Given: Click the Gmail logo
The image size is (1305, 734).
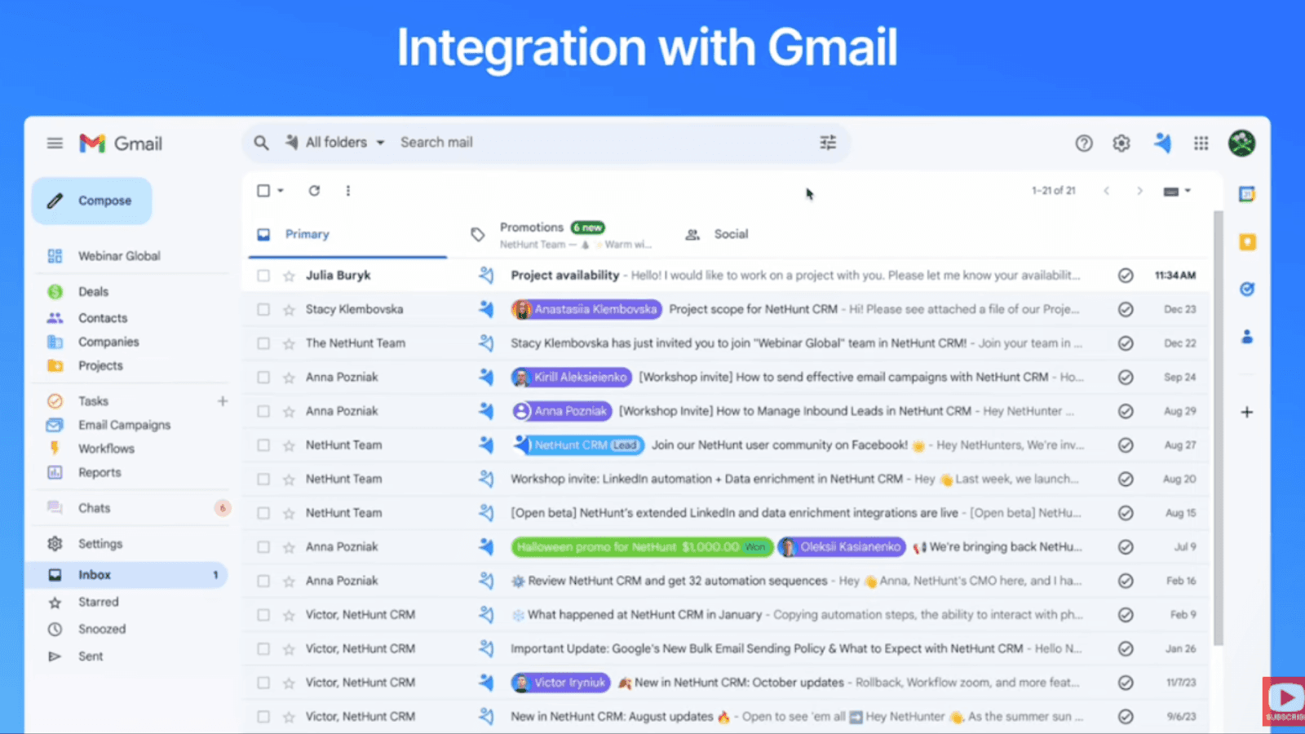Looking at the screenshot, I should pyautogui.click(x=121, y=144).
